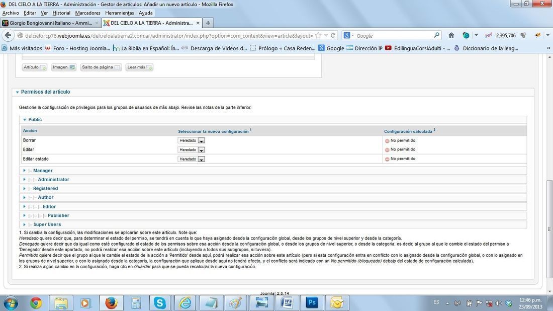Open Borrar permission Heredado dropdown

(x=192, y=140)
